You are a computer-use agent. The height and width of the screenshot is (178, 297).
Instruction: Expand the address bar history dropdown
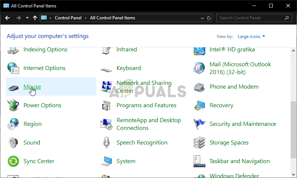pyautogui.click(x=202, y=18)
